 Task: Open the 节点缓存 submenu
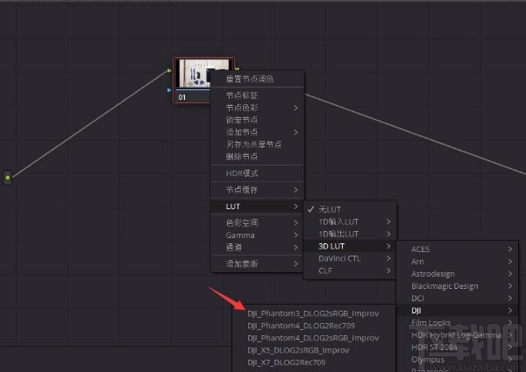[x=257, y=190]
